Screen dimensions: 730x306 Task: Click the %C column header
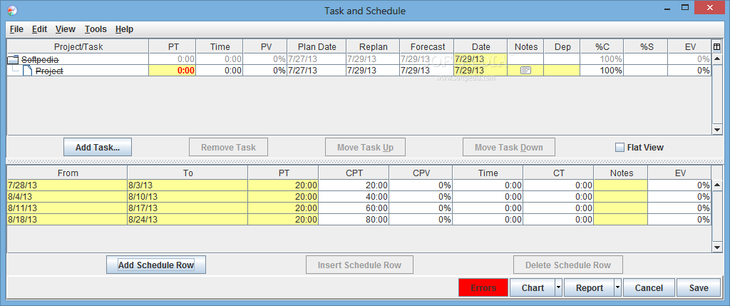[602, 46]
